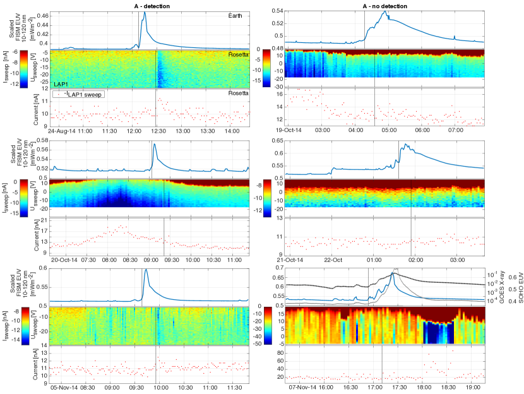Click the 09:30 tick label on the 20-Oct-14 axis
Viewport: 524px width, 394px height.
click(x=172, y=260)
